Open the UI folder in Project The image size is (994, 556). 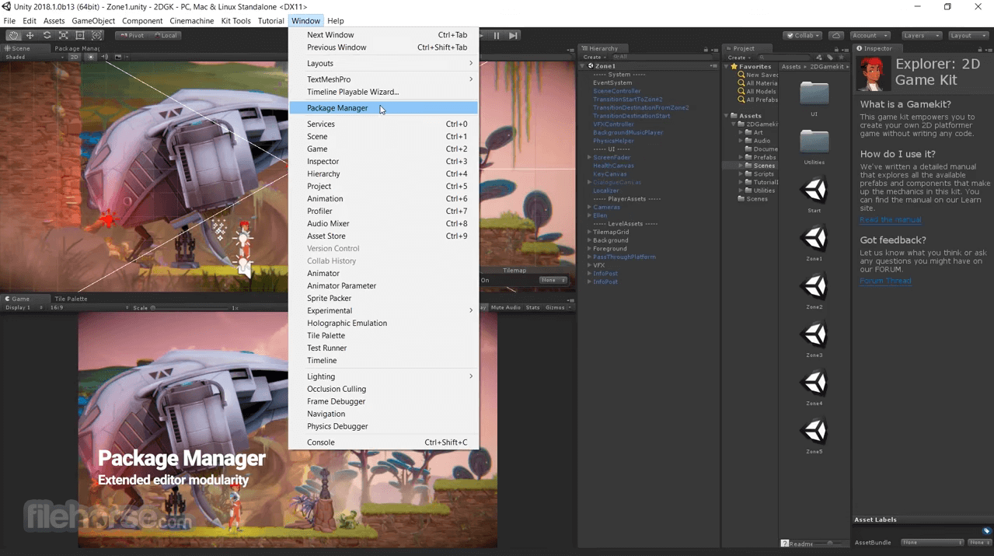814,93
